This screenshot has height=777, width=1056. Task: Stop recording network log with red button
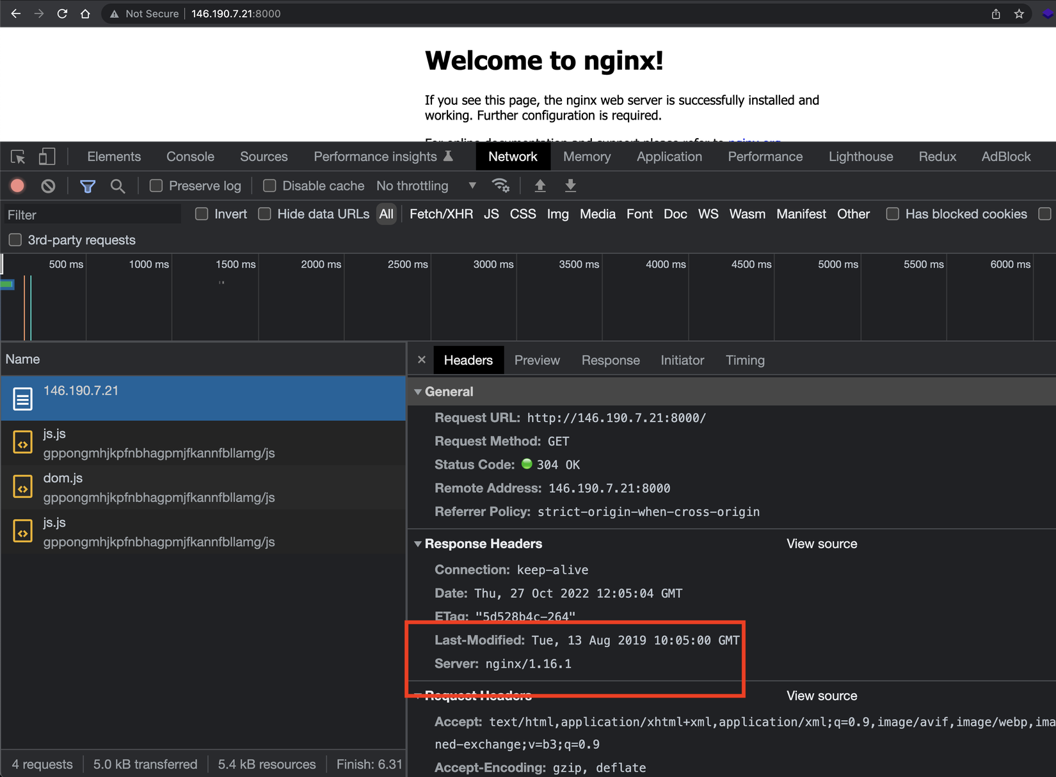pos(17,185)
